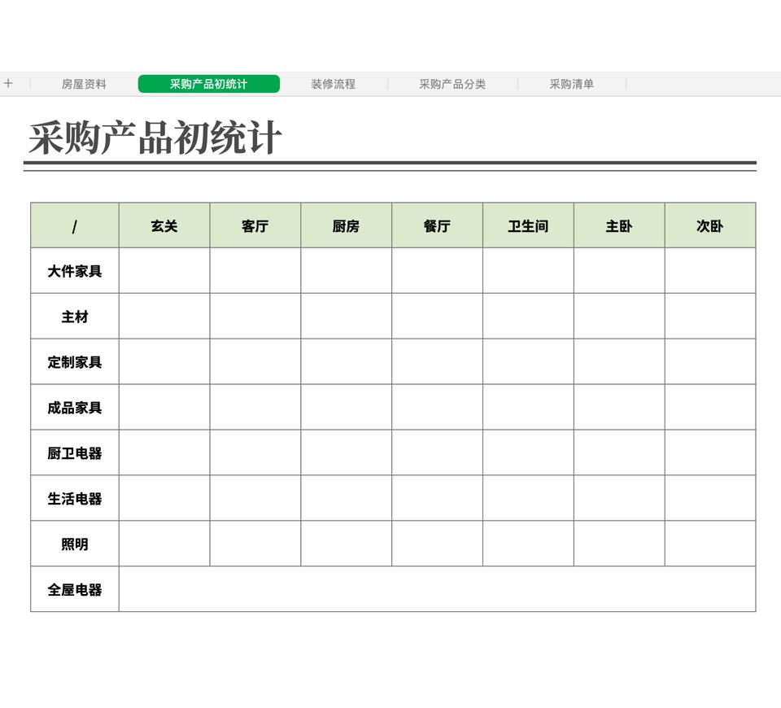Click the empty cell for 照明 under 玄关
This screenshot has width=781, height=708.
[164, 544]
